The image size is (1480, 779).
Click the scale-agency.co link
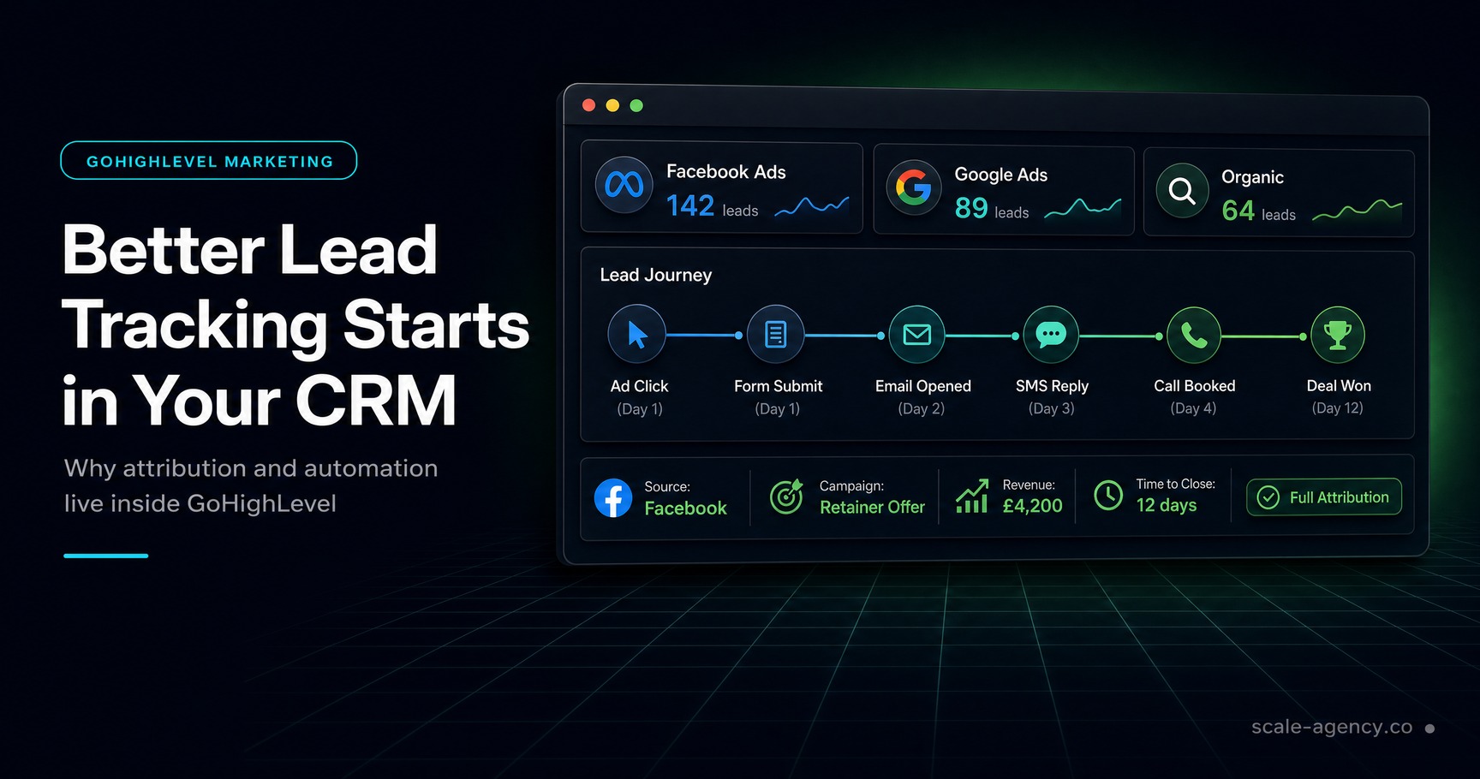tap(1332, 727)
